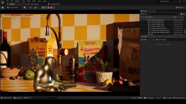The image size is (186, 104).
Task: Advance one frame with the frame-skip button
Action: pyautogui.click(x=46, y=8)
